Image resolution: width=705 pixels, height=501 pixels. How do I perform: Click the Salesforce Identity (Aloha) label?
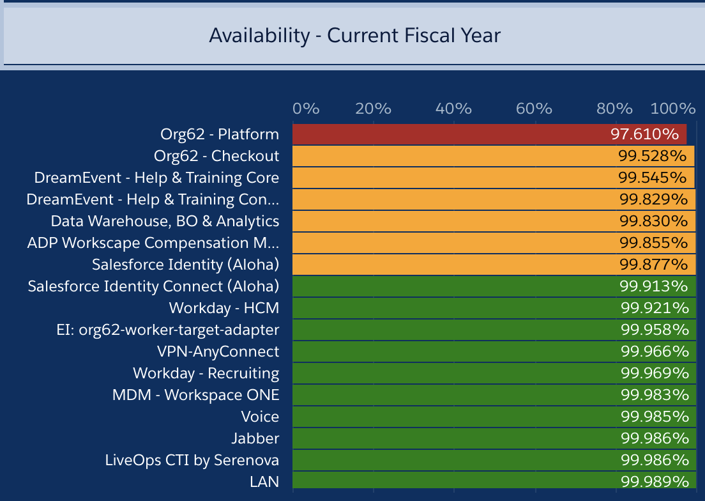[x=185, y=265]
